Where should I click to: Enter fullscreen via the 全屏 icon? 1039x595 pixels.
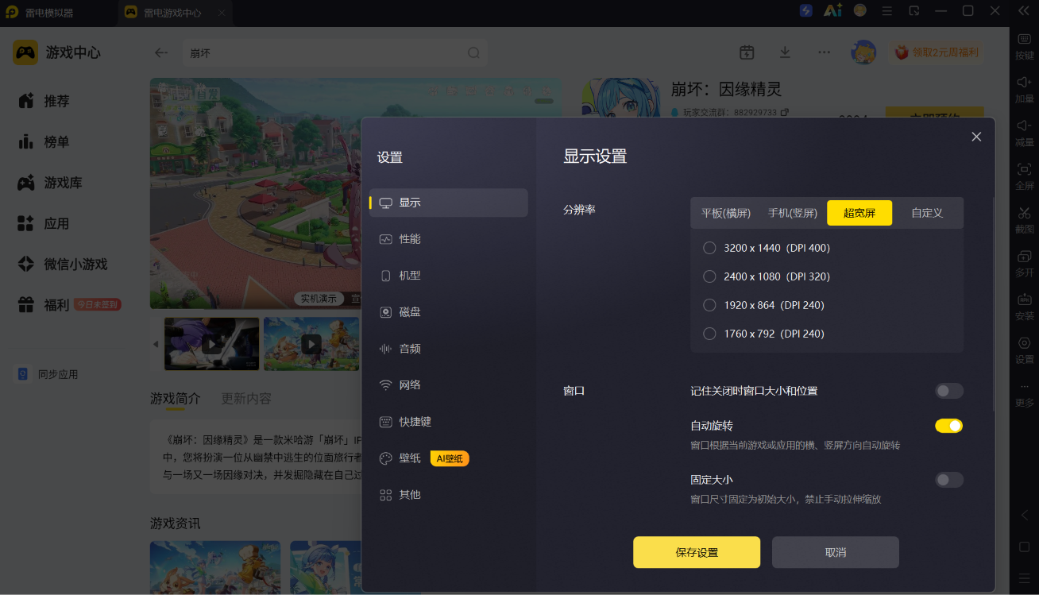[x=1024, y=176]
